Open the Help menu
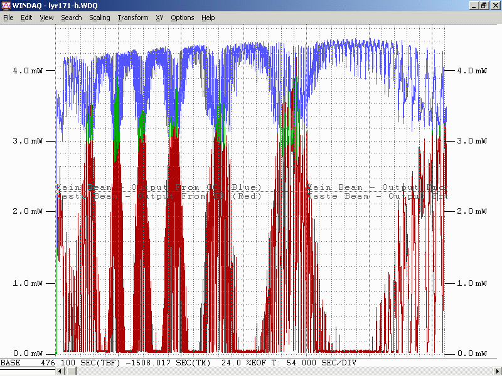The height and width of the screenshot is (376, 502). tap(208, 18)
